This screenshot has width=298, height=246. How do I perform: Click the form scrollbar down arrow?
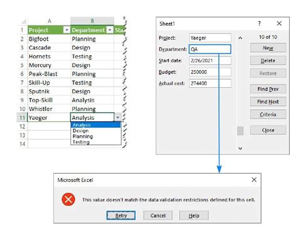point(240,148)
